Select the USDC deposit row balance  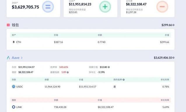(52, 87)
